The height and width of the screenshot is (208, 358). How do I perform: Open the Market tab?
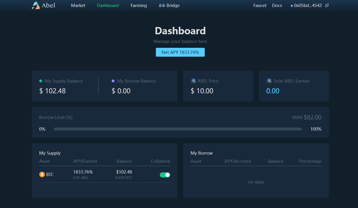pos(78,5)
